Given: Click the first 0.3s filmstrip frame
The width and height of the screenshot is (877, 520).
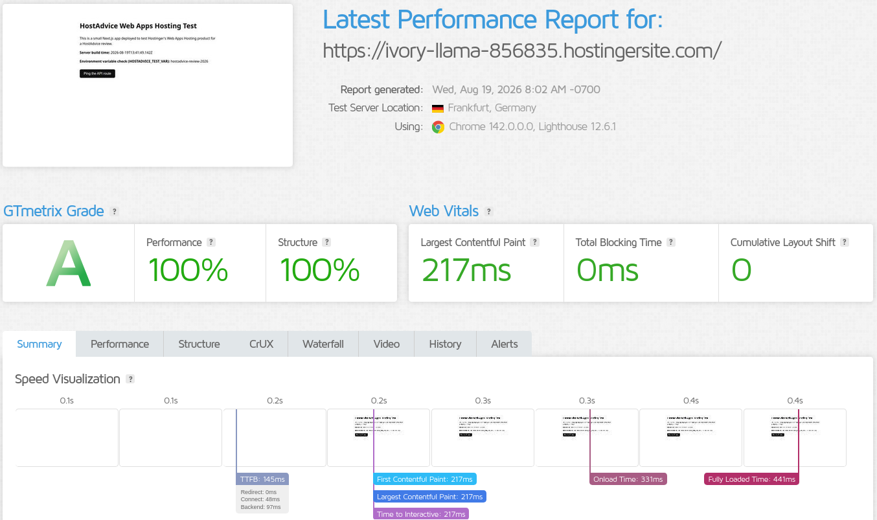Looking at the screenshot, I should pyautogui.click(x=483, y=438).
